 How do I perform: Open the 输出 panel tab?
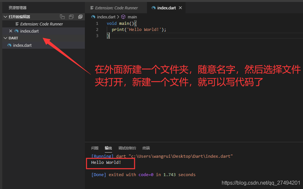click(x=108, y=148)
